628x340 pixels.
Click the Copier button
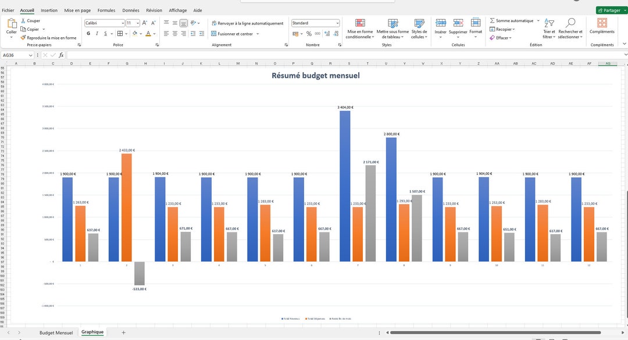(x=30, y=29)
